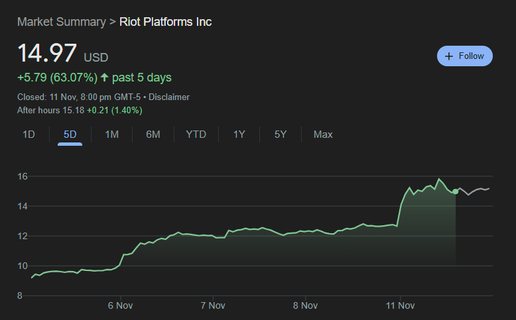This screenshot has height=320, width=516.
Task: Click the 11 Nov axis label
Action: [400, 305]
